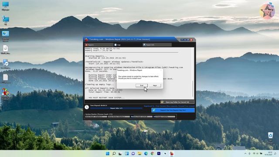The width and height of the screenshot is (279, 157).
Task: Click the Tweaking.com logo in the title bar
Action: point(86,39)
